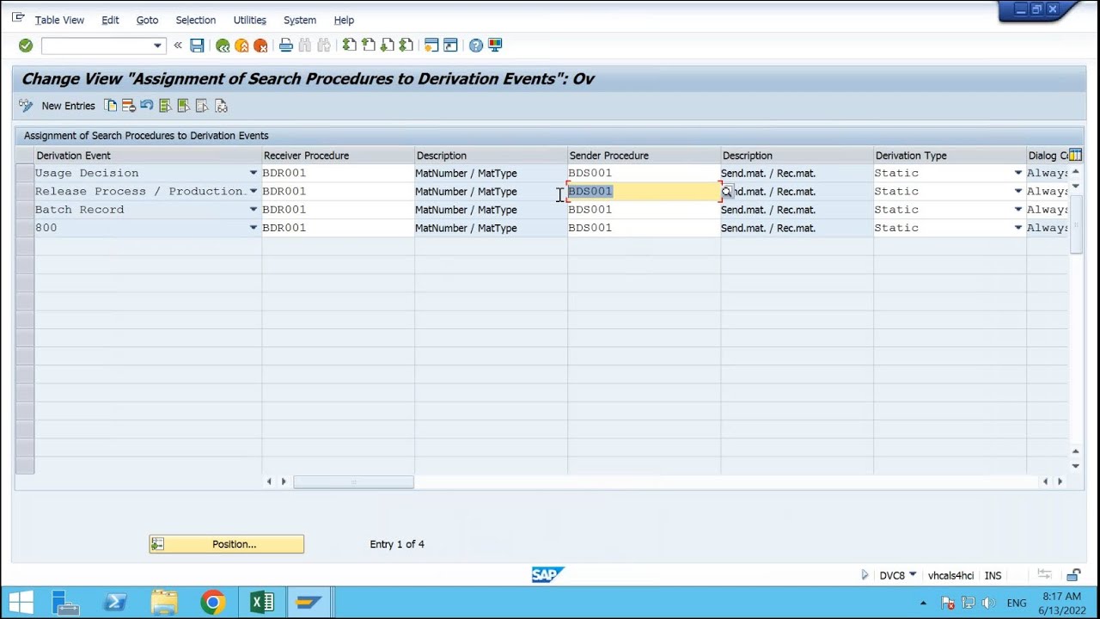Select row selector for Release Process row
This screenshot has width=1100, height=619.
[x=25, y=191]
